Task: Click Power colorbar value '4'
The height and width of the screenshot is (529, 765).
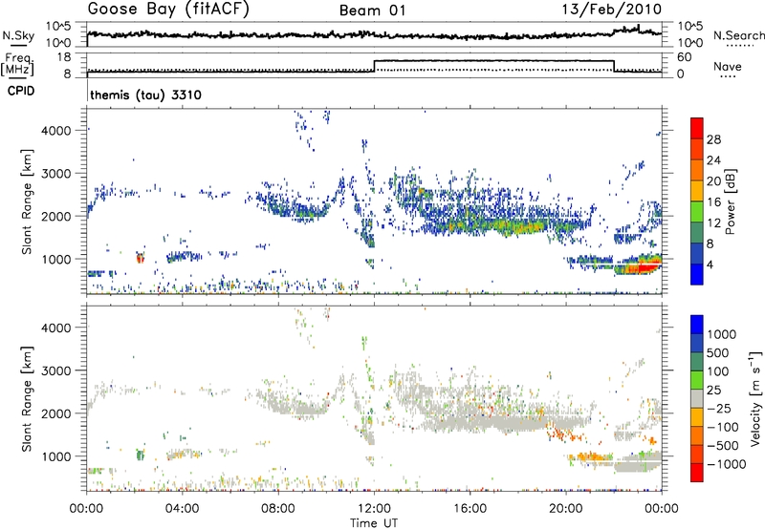Action: pos(710,264)
